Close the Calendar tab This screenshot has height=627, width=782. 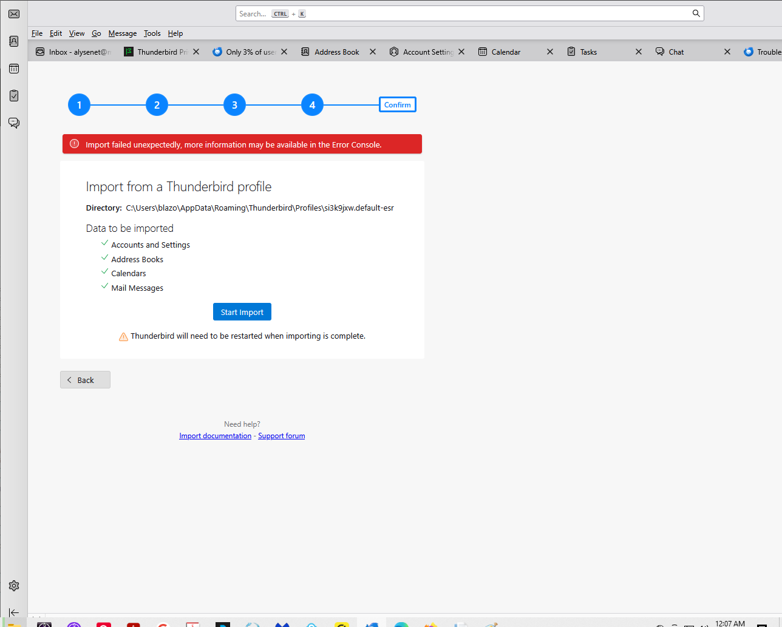pos(550,52)
